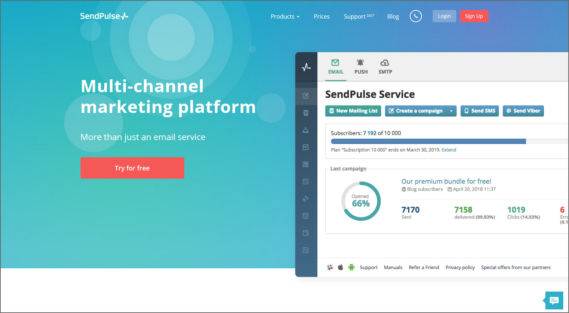Screen dimensions: 569x313
Task: Expand the Create a campaign dropdown arrow
Action: [451, 111]
